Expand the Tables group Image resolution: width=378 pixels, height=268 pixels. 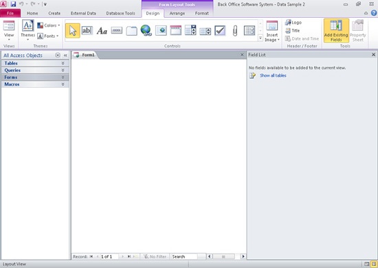pos(35,63)
